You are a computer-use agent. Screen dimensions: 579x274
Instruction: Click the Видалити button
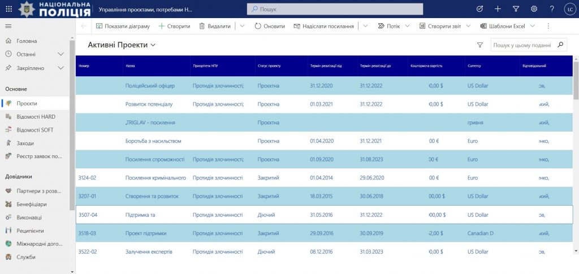pyautogui.click(x=215, y=26)
